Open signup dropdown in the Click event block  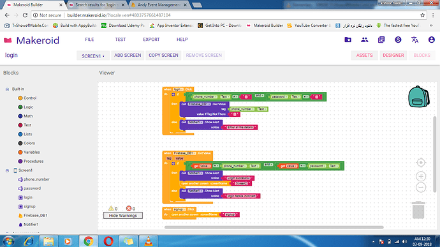click(179, 209)
